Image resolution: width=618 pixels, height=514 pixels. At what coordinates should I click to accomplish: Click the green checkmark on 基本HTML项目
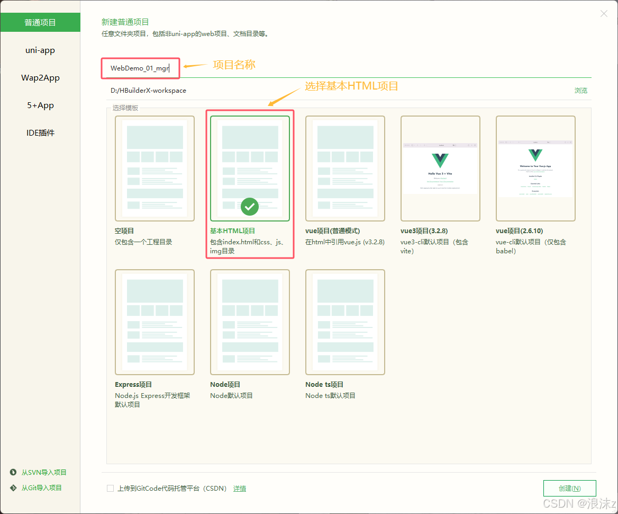coord(250,207)
